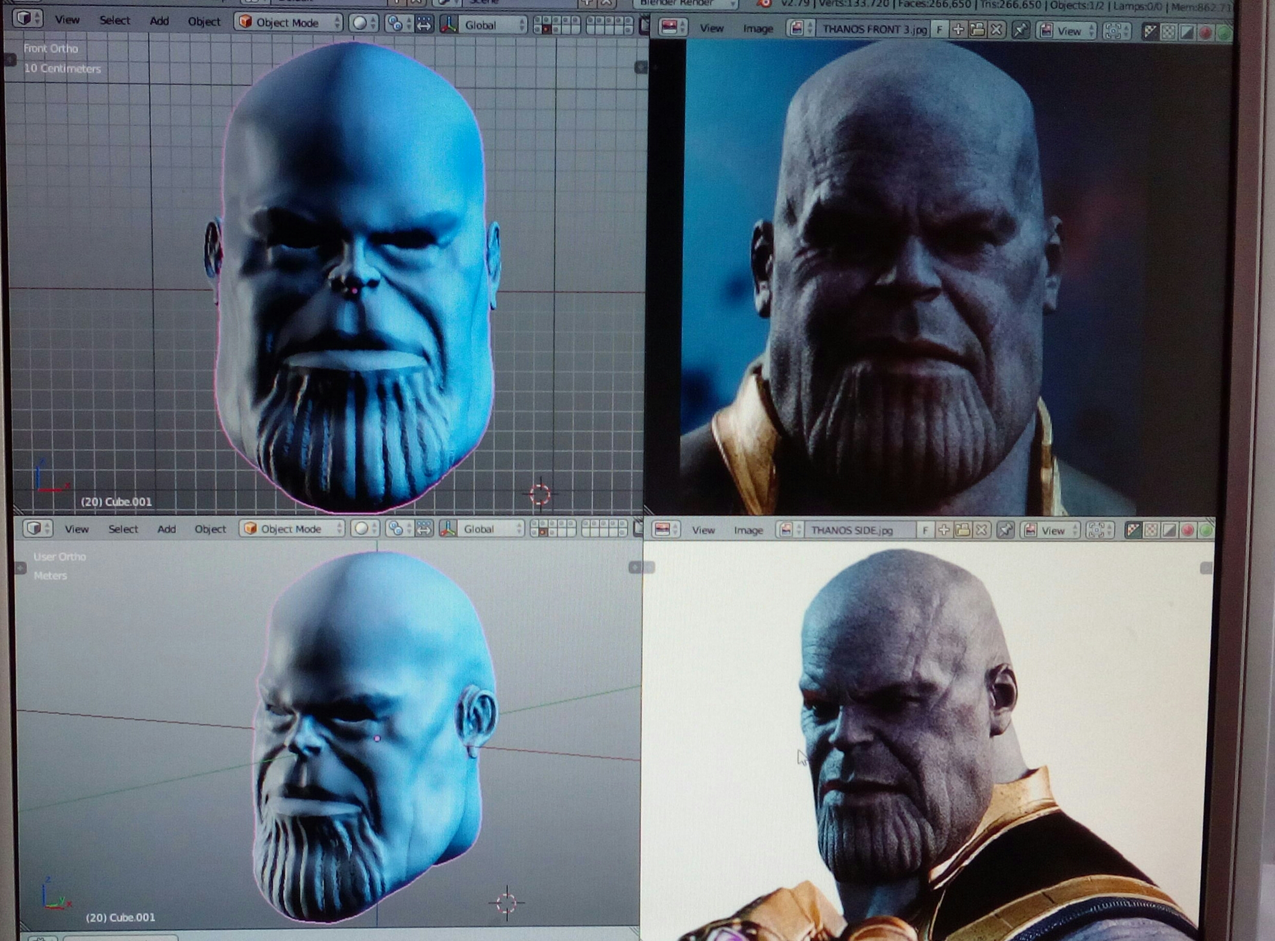Screen dimensions: 1275x941
Task: Add new image with plus icon beside THANOS FRONT 3.jpg
Action: [958, 30]
